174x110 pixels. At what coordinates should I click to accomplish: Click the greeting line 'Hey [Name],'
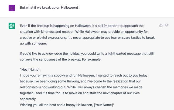[x=30, y=70]
